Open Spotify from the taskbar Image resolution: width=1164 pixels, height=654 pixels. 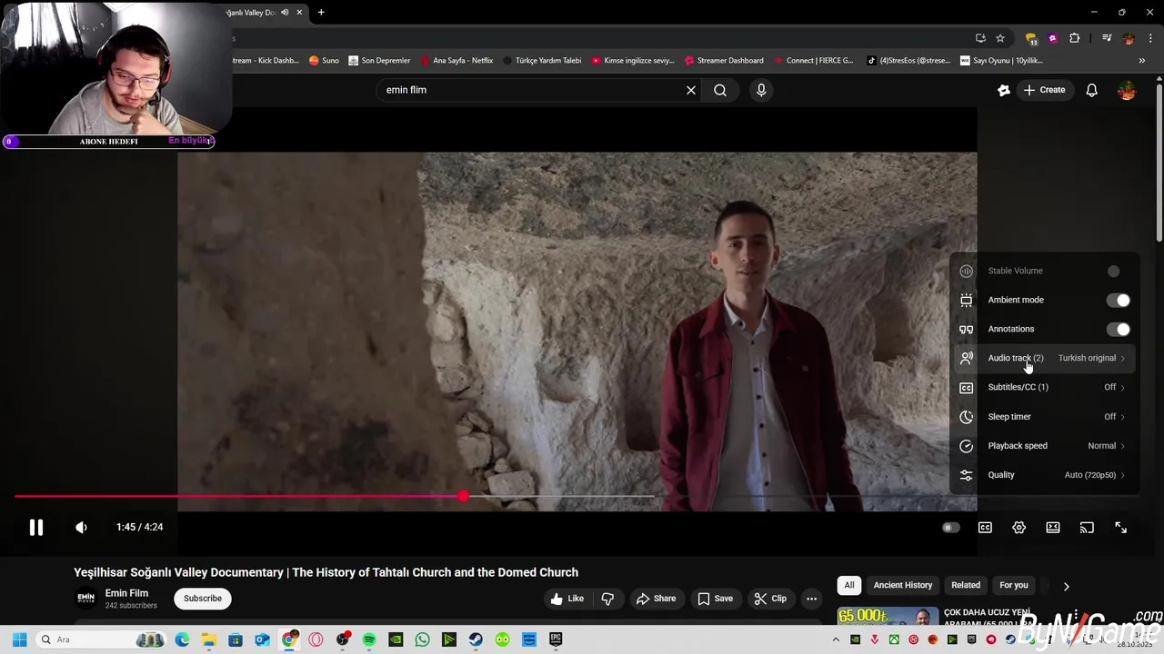click(x=369, y=639)
